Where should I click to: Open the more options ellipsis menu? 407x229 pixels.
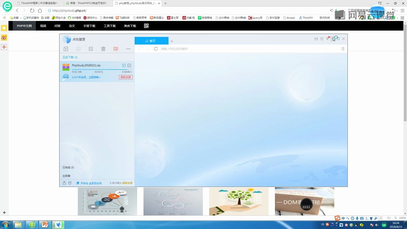[x=128, y=49]
